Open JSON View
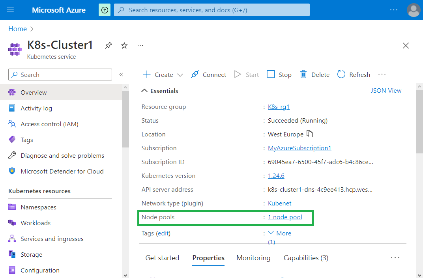 click(386, 91)
